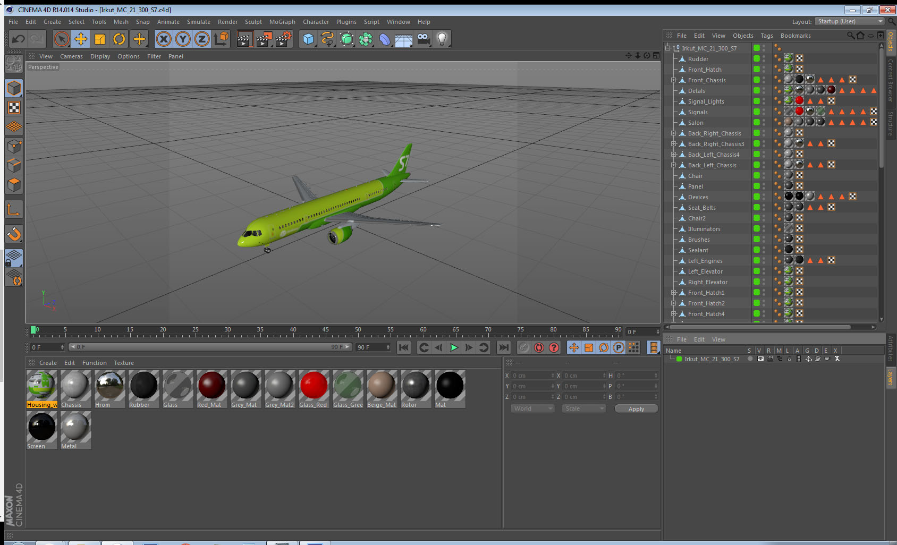Select Points mode in left palette
This screenshot has width=897, height=545.
(x=14, y=146)
